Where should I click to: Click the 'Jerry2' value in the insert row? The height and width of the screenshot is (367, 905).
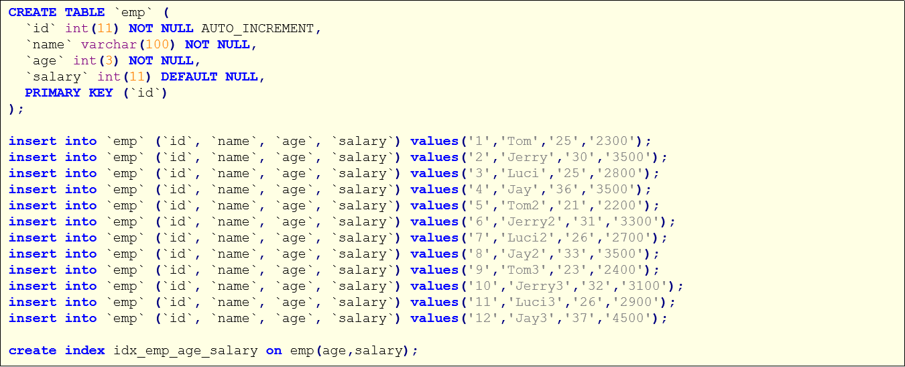pos(531,221)
